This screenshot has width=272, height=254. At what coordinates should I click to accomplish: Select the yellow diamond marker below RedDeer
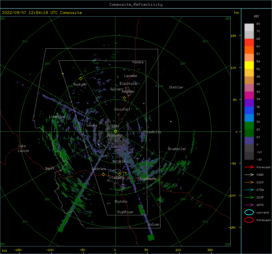point(124,98)
